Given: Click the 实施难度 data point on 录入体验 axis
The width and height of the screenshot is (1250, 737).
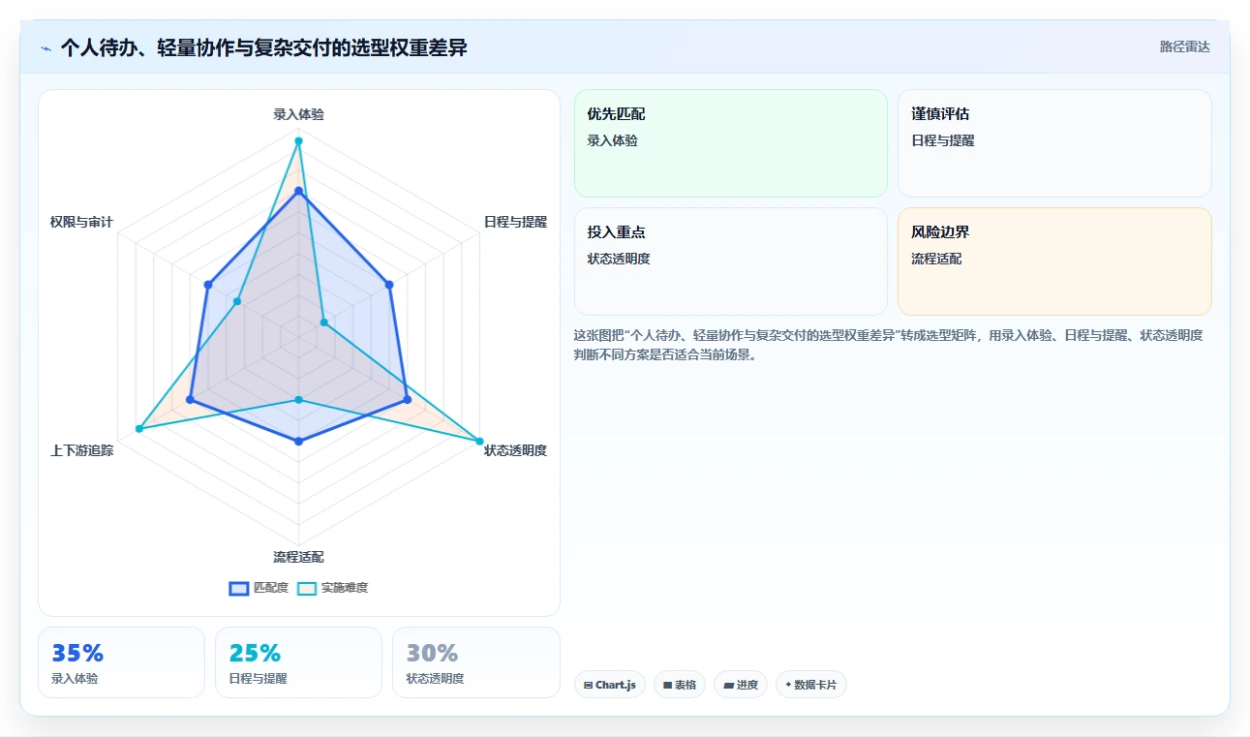Looking at the screenshot, I should tap(298, 141).
